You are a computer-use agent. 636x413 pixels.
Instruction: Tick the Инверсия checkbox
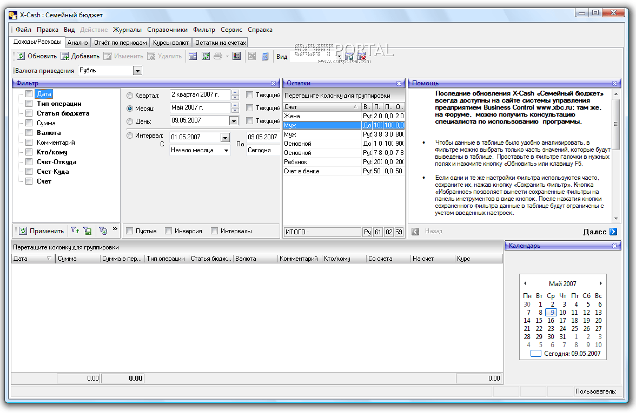(169, 231)
